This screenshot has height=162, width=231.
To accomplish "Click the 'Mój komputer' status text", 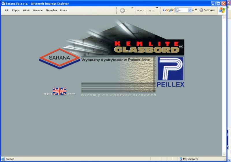I will point(191,159).
